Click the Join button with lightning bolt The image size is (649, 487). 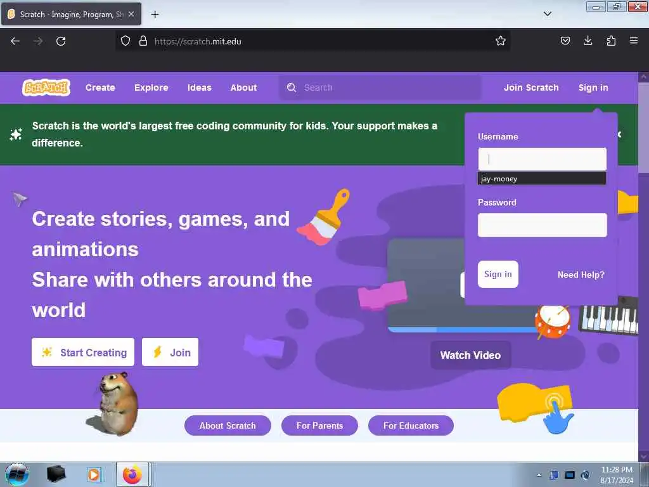coord(170,352)
